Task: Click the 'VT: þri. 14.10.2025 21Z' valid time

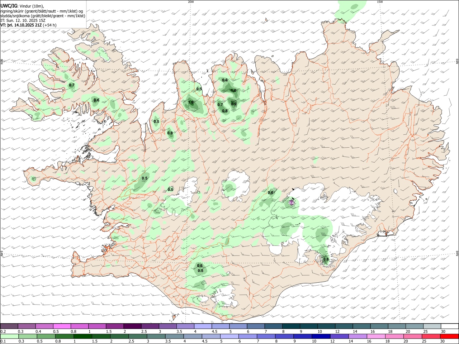Action: point(21,25)
